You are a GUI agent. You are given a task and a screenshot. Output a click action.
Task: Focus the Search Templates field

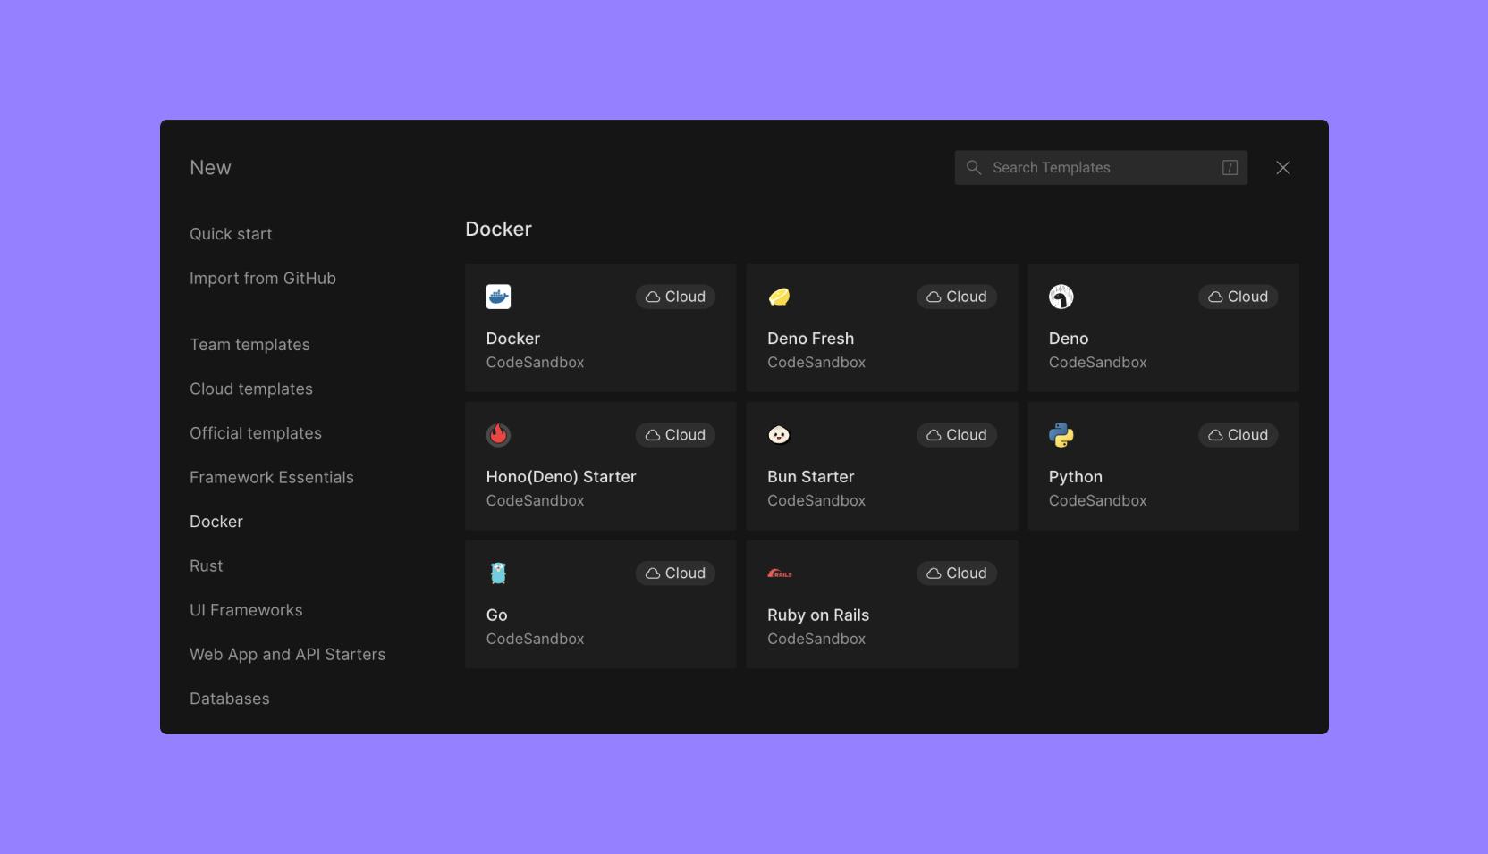coord(1100,168)
